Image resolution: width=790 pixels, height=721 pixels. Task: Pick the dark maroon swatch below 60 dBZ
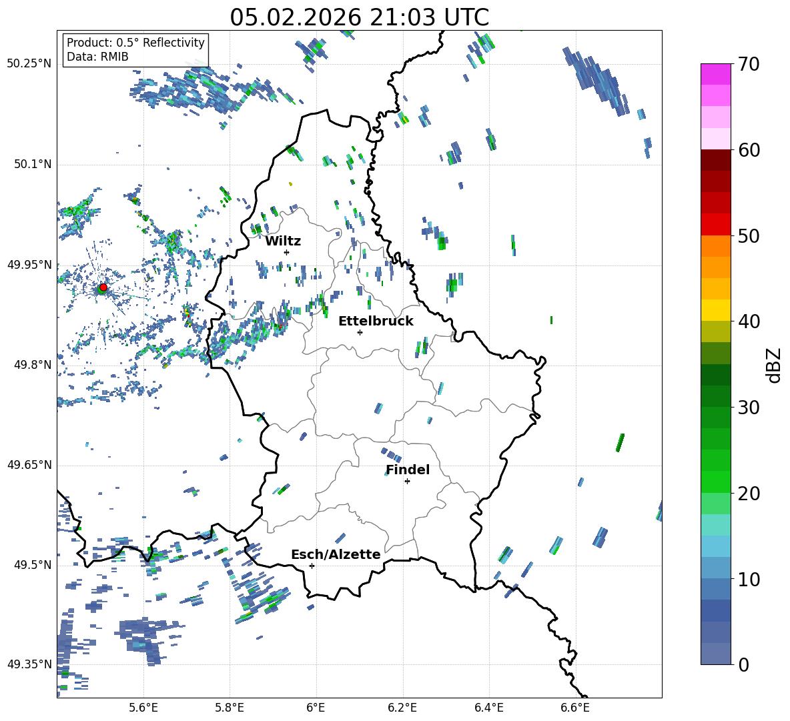[716, 160]
